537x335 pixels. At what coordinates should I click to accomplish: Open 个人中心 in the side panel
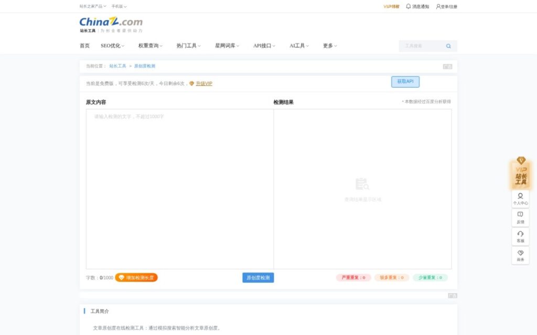[520, 199]
